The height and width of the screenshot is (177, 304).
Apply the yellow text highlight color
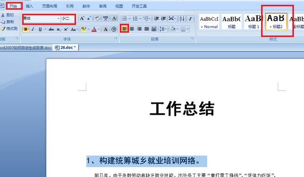(84, 29)
